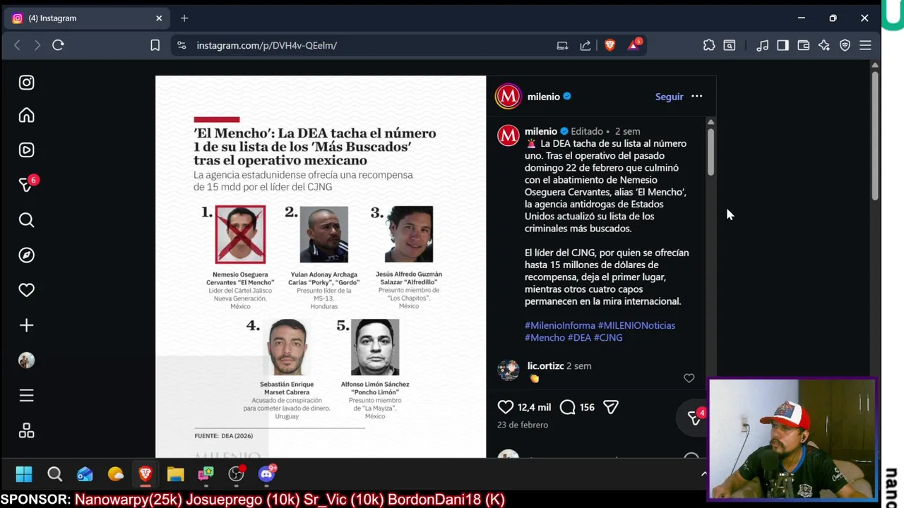Open milenio profile from post header

(543, 97)
